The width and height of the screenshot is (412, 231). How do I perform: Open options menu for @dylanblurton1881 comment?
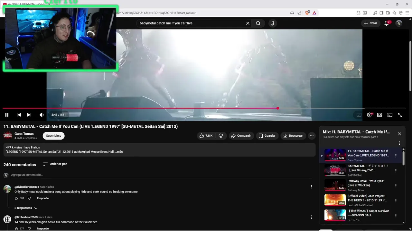pos(311,187)
